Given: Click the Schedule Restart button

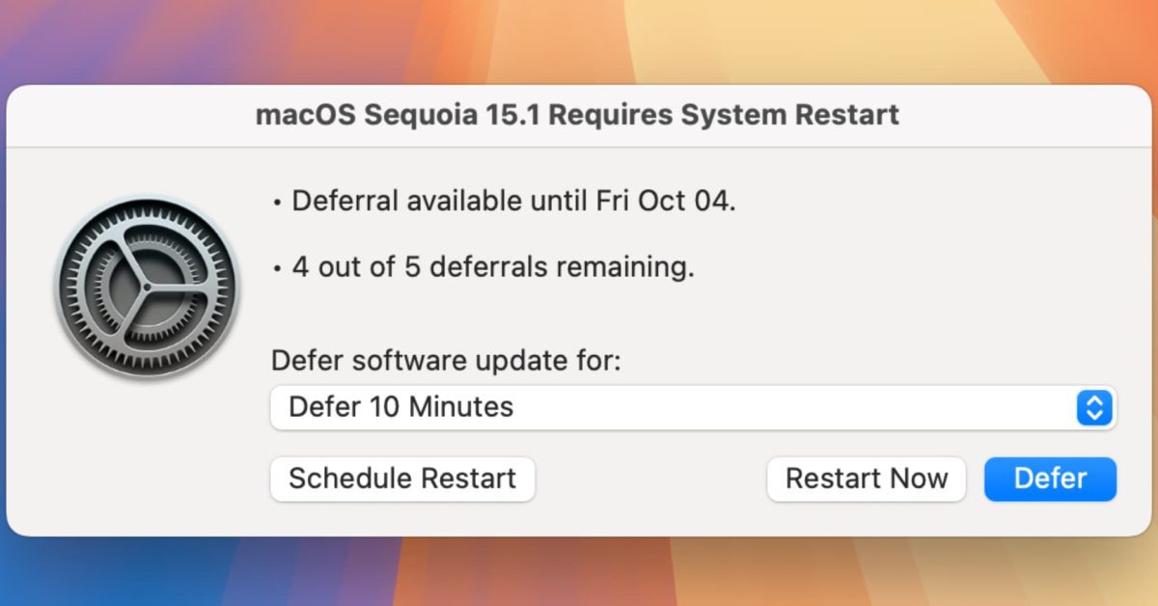Looking at the screenshot, I should [x=402, y=479].
